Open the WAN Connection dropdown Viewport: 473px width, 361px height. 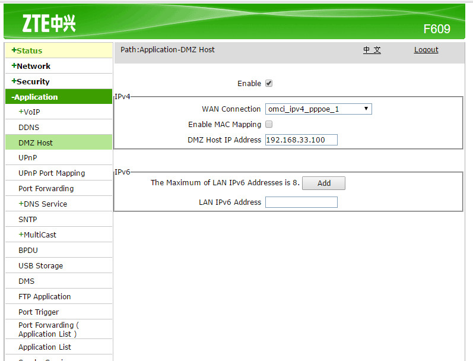319,109
